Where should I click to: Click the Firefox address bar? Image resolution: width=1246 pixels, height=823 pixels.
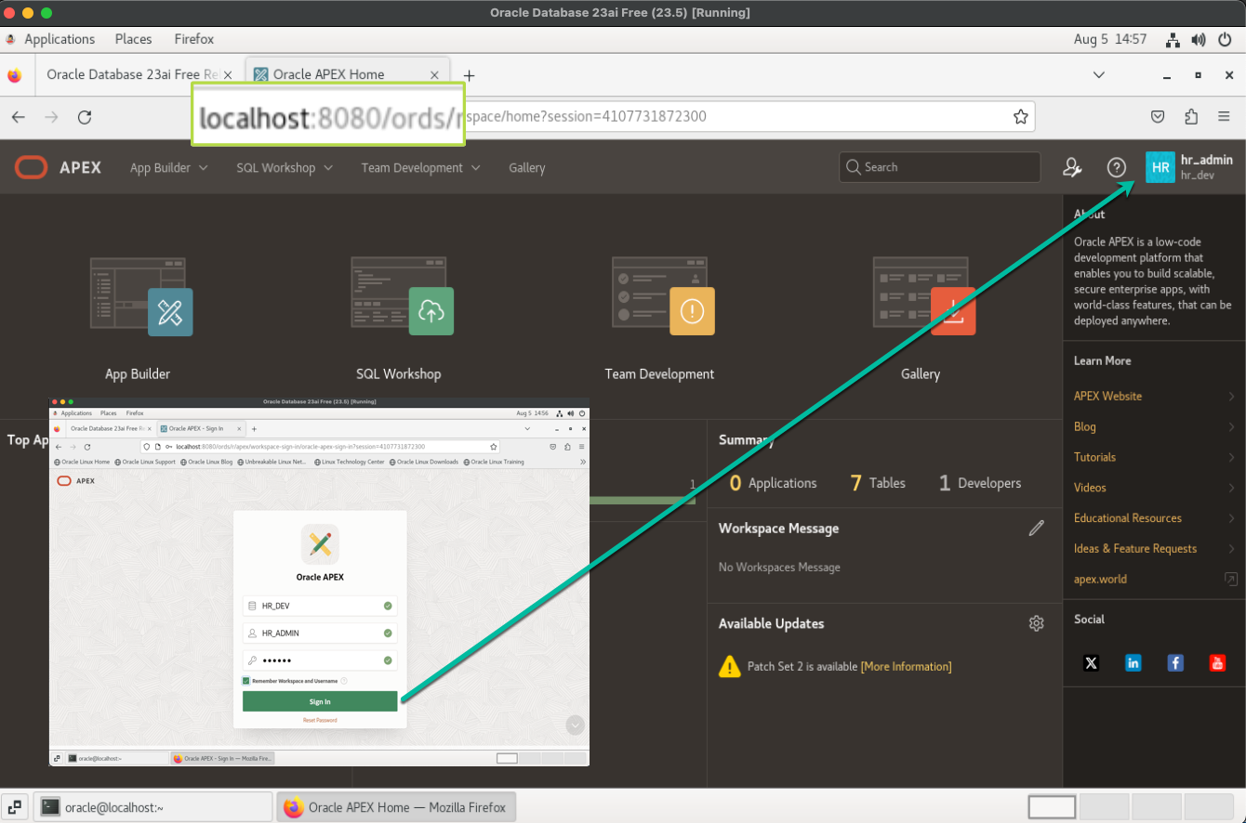614,117
